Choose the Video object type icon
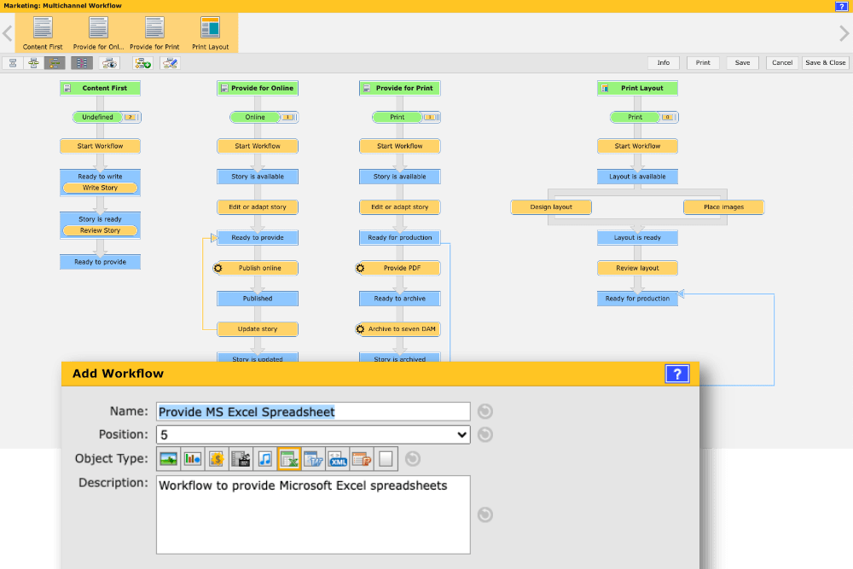Screen dimensions: 853x569 [241, 458]
